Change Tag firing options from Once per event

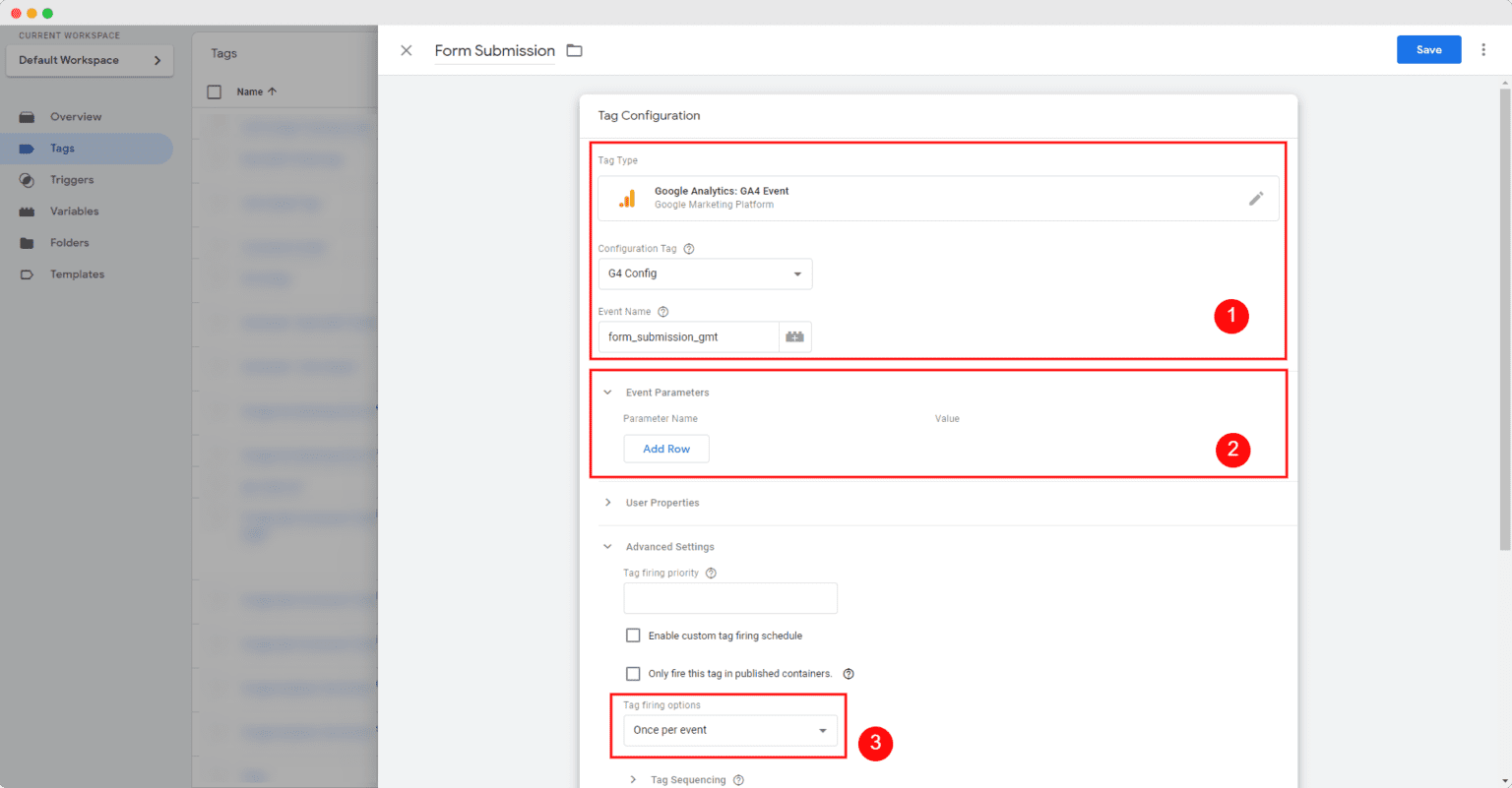point(729,730)
